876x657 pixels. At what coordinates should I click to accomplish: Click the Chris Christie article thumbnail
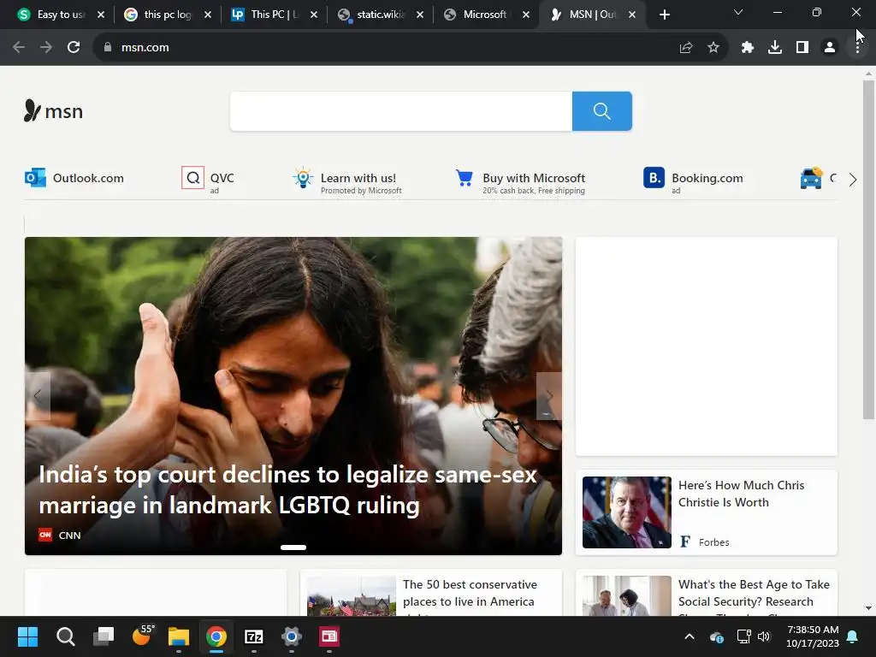point(627,512)
